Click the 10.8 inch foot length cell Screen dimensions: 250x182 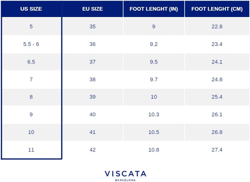tap(154, 150)
